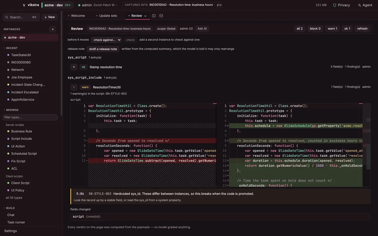Filter findings to all 2
The image size is (378, 236).
click(299, 29)
